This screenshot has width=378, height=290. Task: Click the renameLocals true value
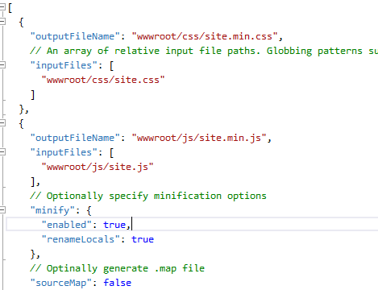click(x=143, y=239)
